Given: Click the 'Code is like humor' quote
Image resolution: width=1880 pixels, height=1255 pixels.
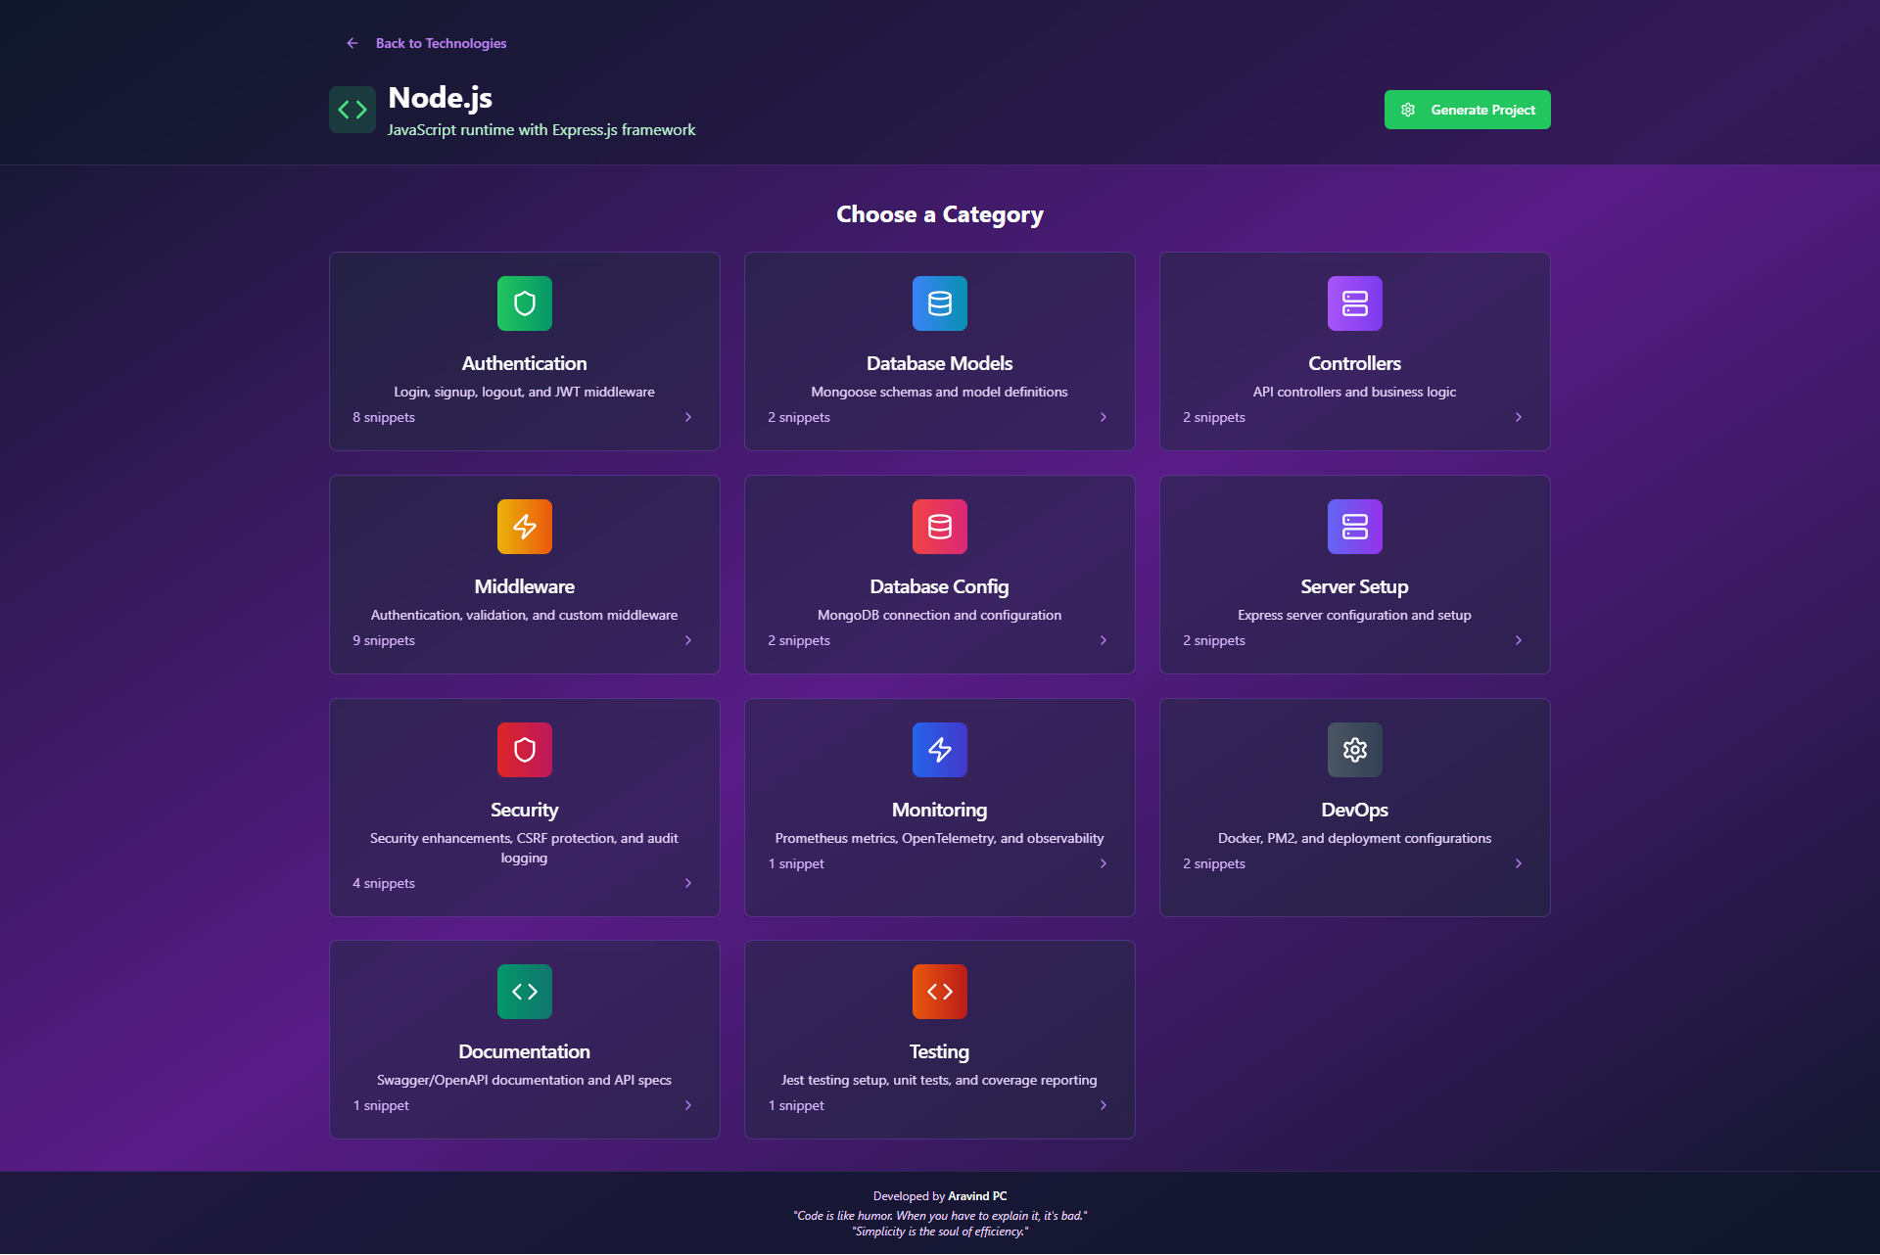Looking at the screenshot, I should click(940, 1216).
